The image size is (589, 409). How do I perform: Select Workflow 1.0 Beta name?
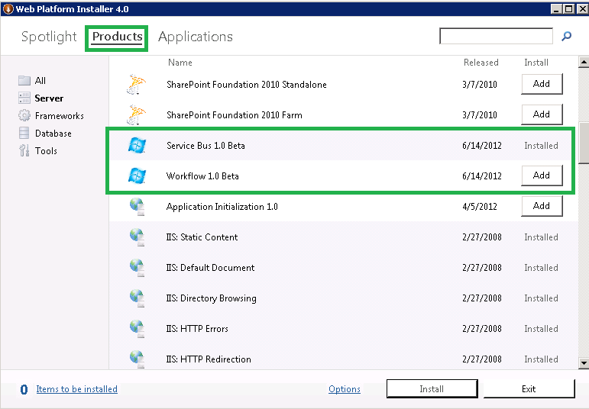point(202,176)
